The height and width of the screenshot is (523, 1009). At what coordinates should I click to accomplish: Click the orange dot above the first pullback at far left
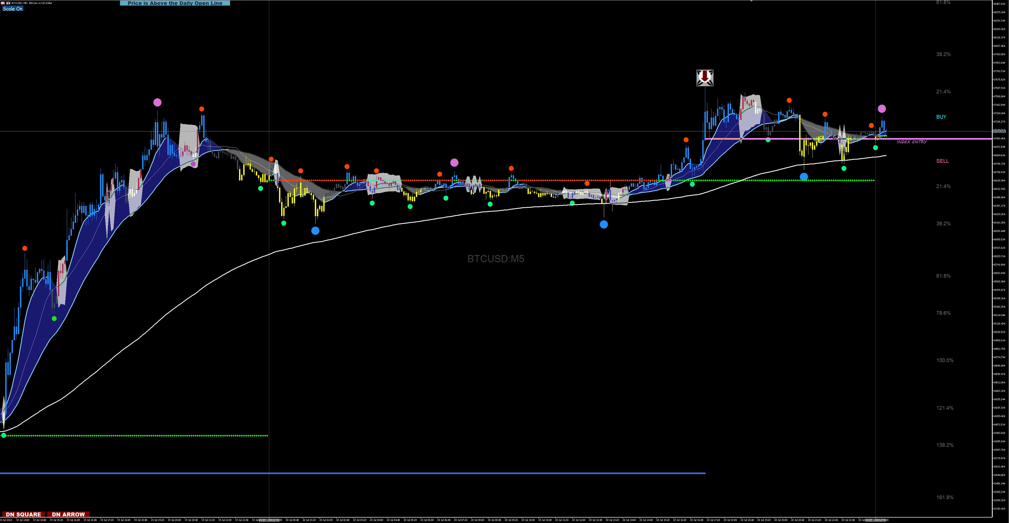coord(25,248)
